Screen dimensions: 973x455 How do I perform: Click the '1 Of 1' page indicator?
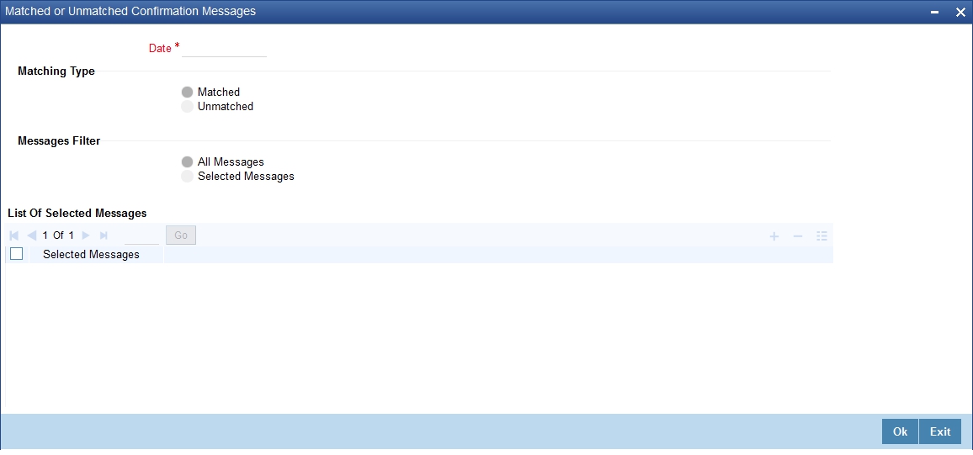point(58,235)
